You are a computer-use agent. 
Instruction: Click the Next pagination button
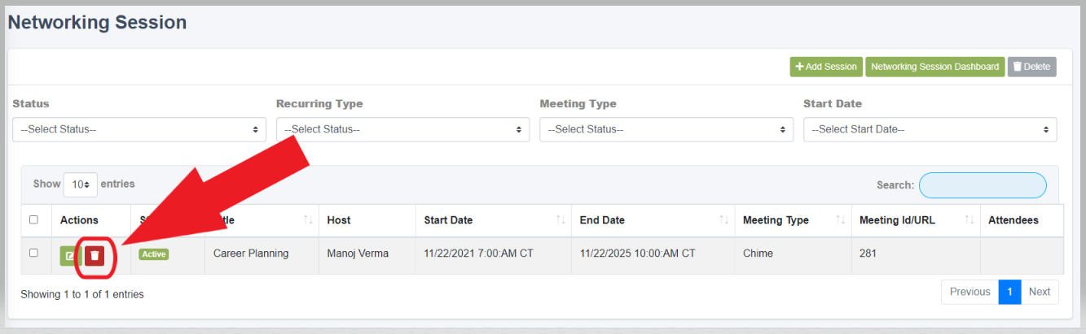[1040, 292]
